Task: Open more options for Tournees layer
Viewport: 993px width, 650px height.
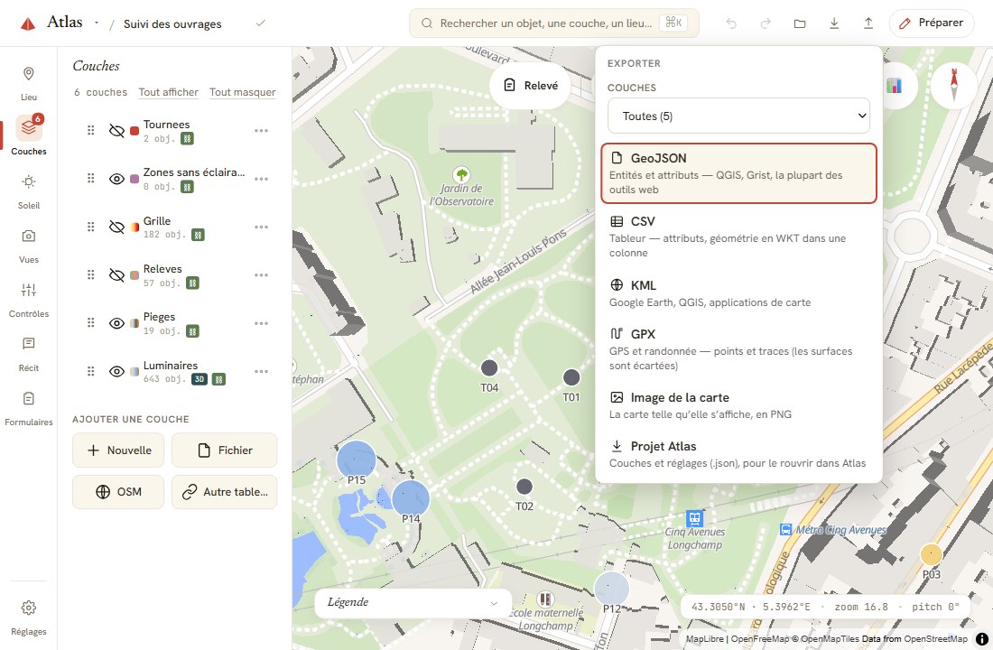Action: pyautogui.click(x=261, y=131)
